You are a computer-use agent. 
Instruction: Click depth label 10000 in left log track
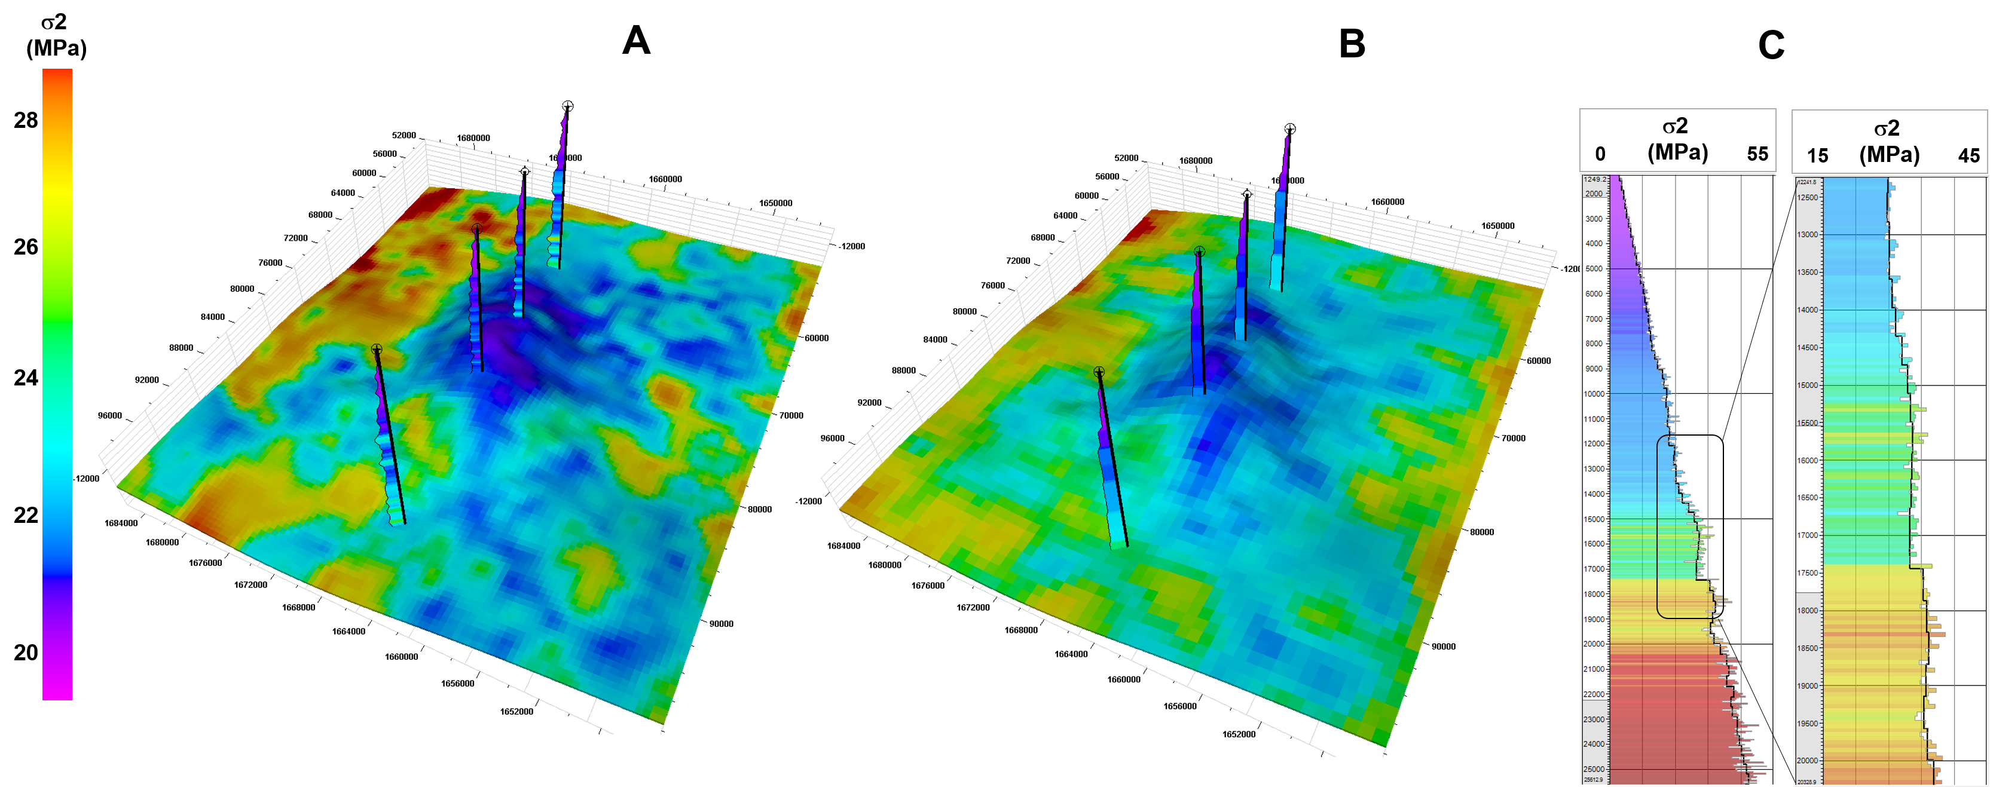(1594, 394)
